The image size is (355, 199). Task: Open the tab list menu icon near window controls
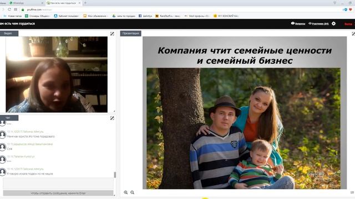pos(335,3)
